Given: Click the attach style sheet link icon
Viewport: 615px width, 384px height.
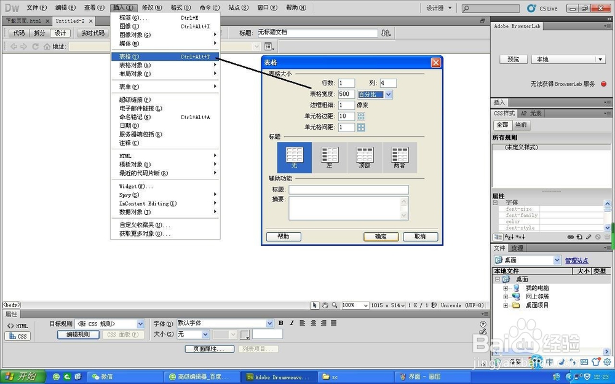Looking at the screenshot, I should [x=571, y=237].
